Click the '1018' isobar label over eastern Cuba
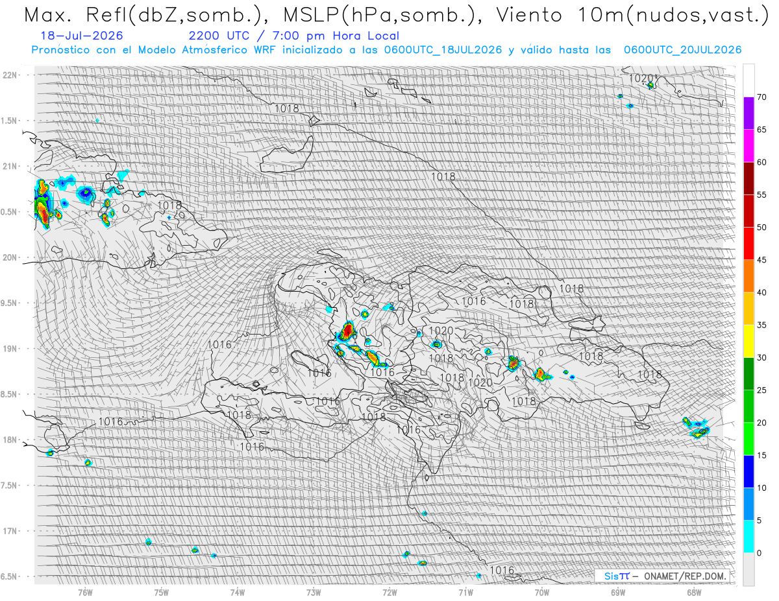 170,206
